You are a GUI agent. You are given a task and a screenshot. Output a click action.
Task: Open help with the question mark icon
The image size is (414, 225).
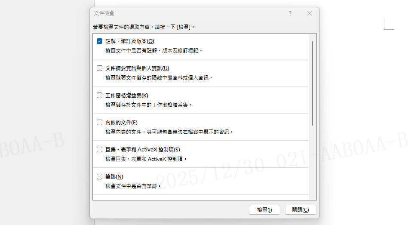click(x=290, y=13)
